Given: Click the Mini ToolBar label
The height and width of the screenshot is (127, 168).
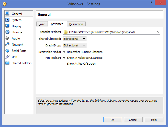Looking at the screenshot, I should (x=53, y=58).
